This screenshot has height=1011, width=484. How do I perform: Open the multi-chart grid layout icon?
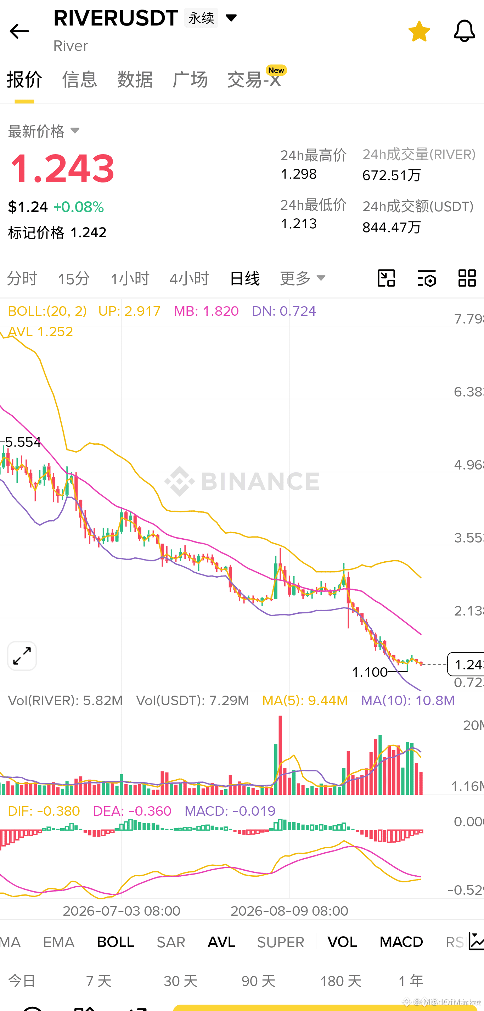(467, 278)
